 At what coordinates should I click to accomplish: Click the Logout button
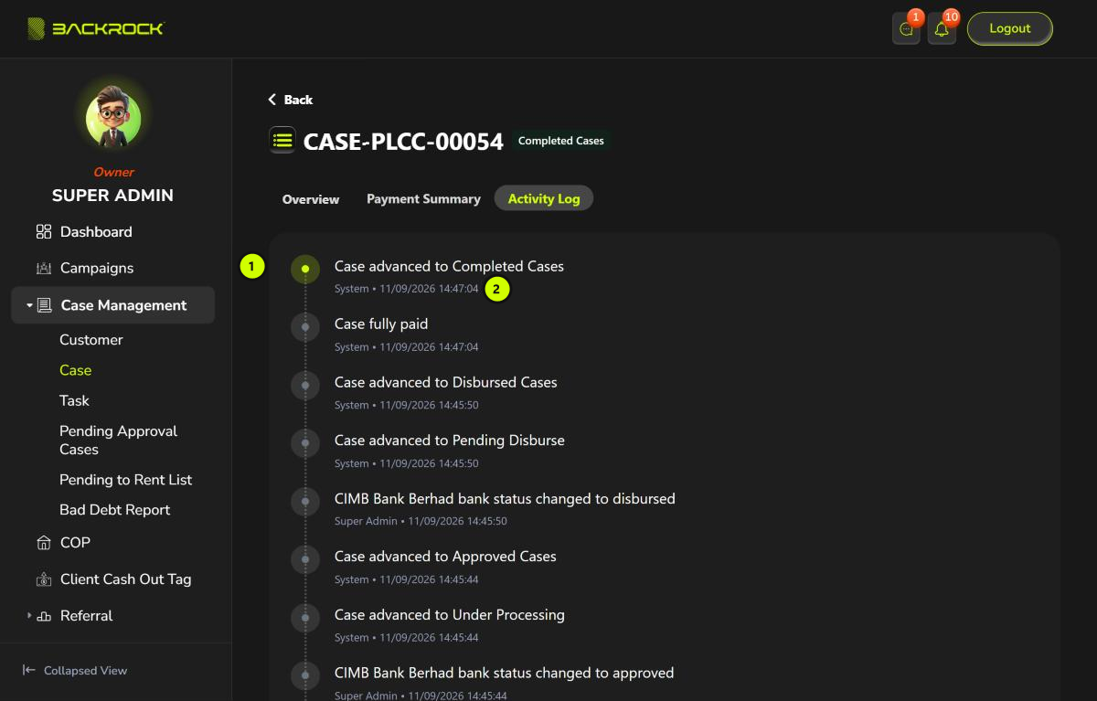click(1010, 28)
